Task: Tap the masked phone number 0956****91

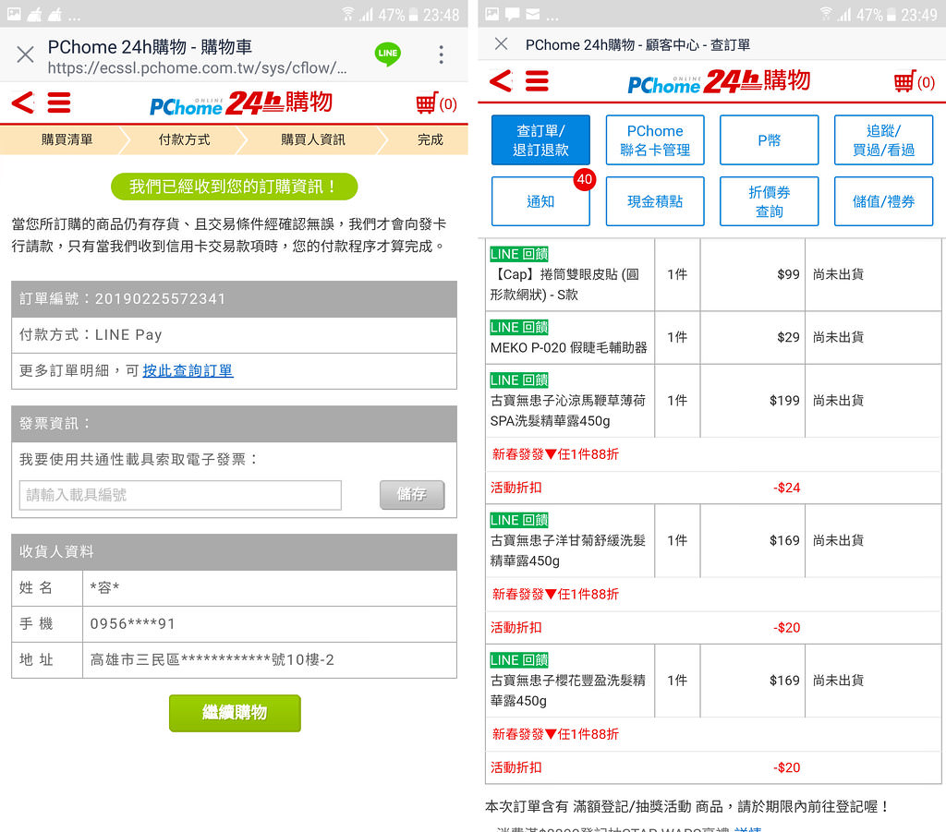Action: (x=133, y=624)
